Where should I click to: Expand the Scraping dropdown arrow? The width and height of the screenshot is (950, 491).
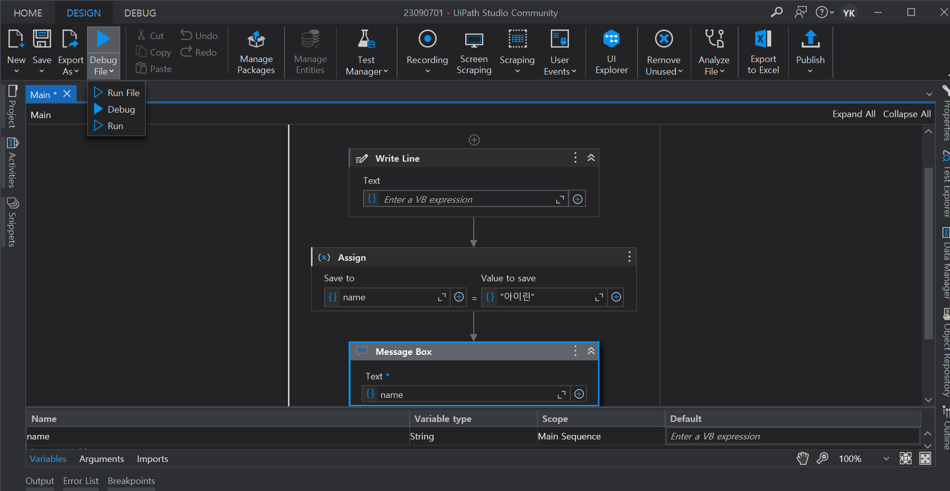517,72
